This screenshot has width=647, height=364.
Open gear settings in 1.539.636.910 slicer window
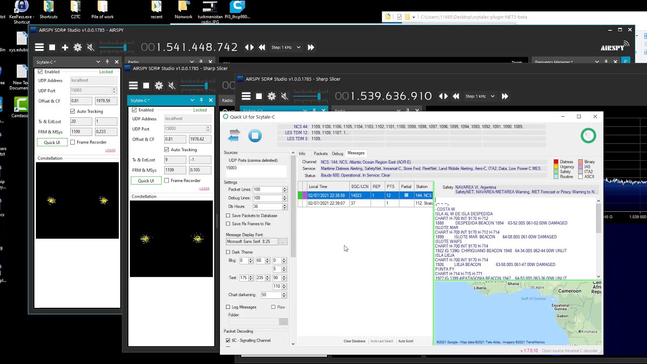pyautogui.click(x=271, y=96)
